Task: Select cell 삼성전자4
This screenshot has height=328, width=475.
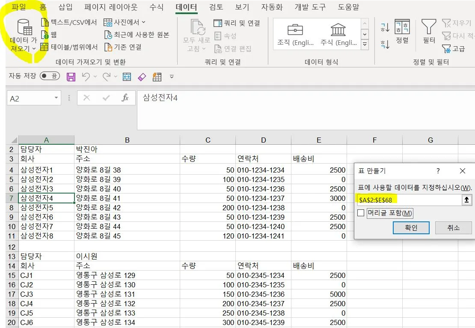Action: click(x=46, y=198)
